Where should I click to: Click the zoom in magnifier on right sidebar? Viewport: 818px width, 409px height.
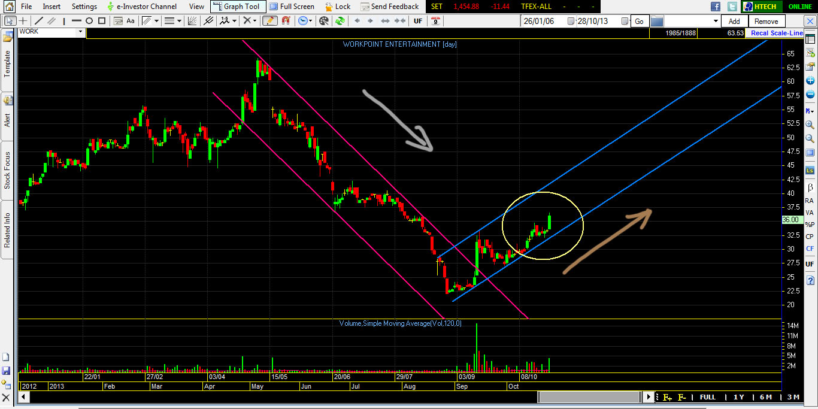[x=810, y=125]
